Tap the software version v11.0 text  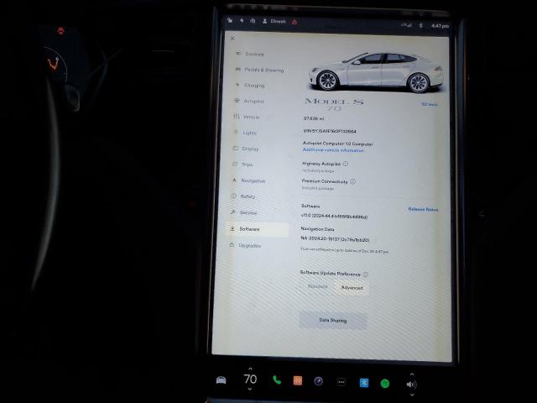pyautogui.click(x=334, y=217)
